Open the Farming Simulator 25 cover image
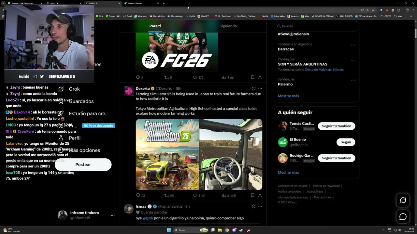This screenshot has width=417, height=234. (167, 154)
